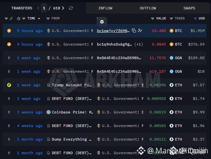Open the leftmost filter icon in header
The image size is (211, 159).
click(x=6, y=18)
